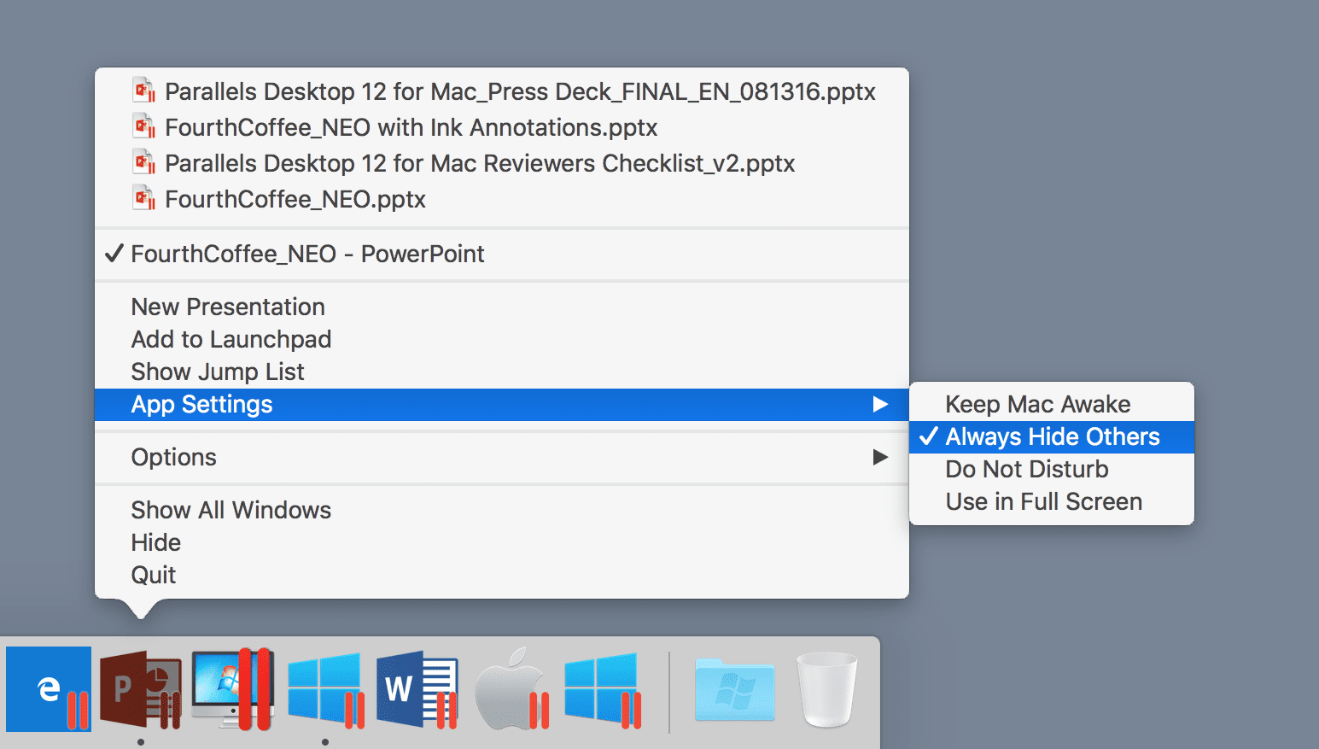Open Microsoft Edge from the Dock
The height and width of the screenshot is (749, 1319).
coord(49,689)
